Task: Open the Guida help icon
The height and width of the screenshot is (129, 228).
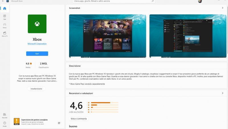Action: (x=5, y=124)
